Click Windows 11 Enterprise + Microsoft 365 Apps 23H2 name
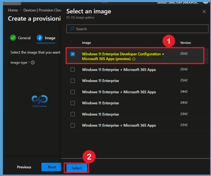The image size is (211, 176). (119, 125)
